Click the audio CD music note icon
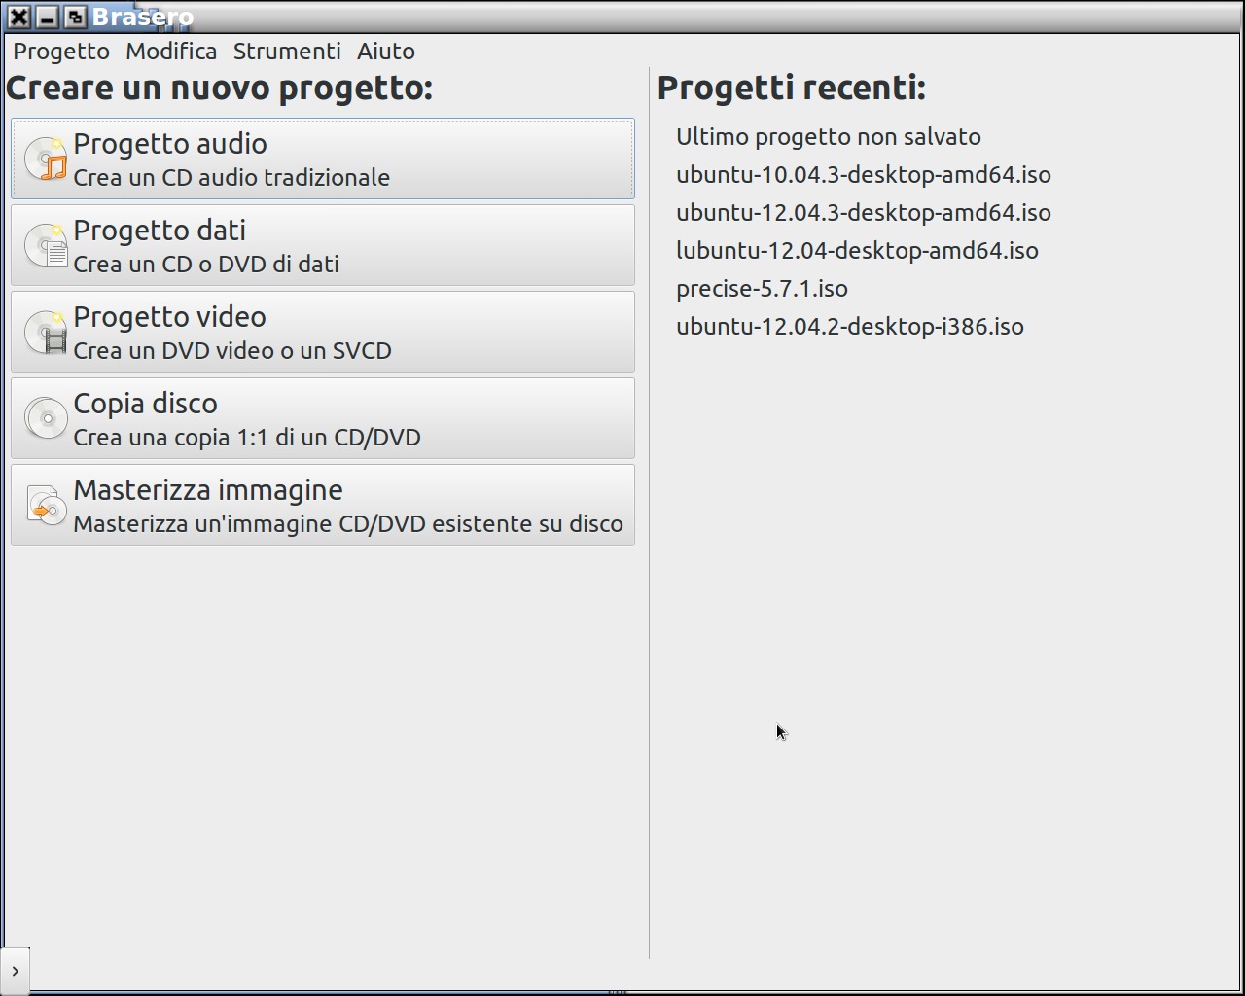 (x=46, y=159)
